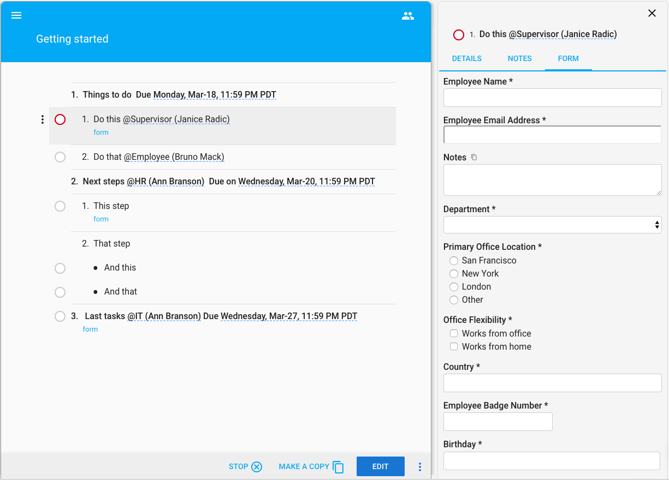669x480 pixels.
Task: Mark And that item complete
Action: click(x=60, y=292)
